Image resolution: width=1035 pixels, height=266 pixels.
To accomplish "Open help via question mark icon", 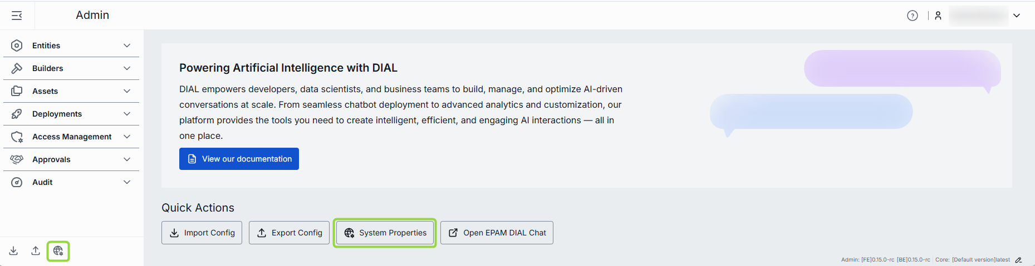I will (912, 16).
